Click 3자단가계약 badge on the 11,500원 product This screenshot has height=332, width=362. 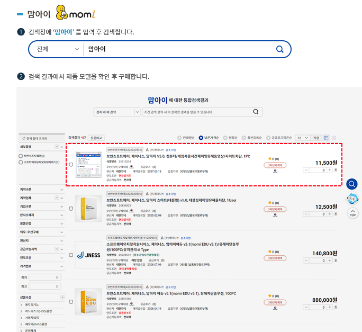pos(275,165)
